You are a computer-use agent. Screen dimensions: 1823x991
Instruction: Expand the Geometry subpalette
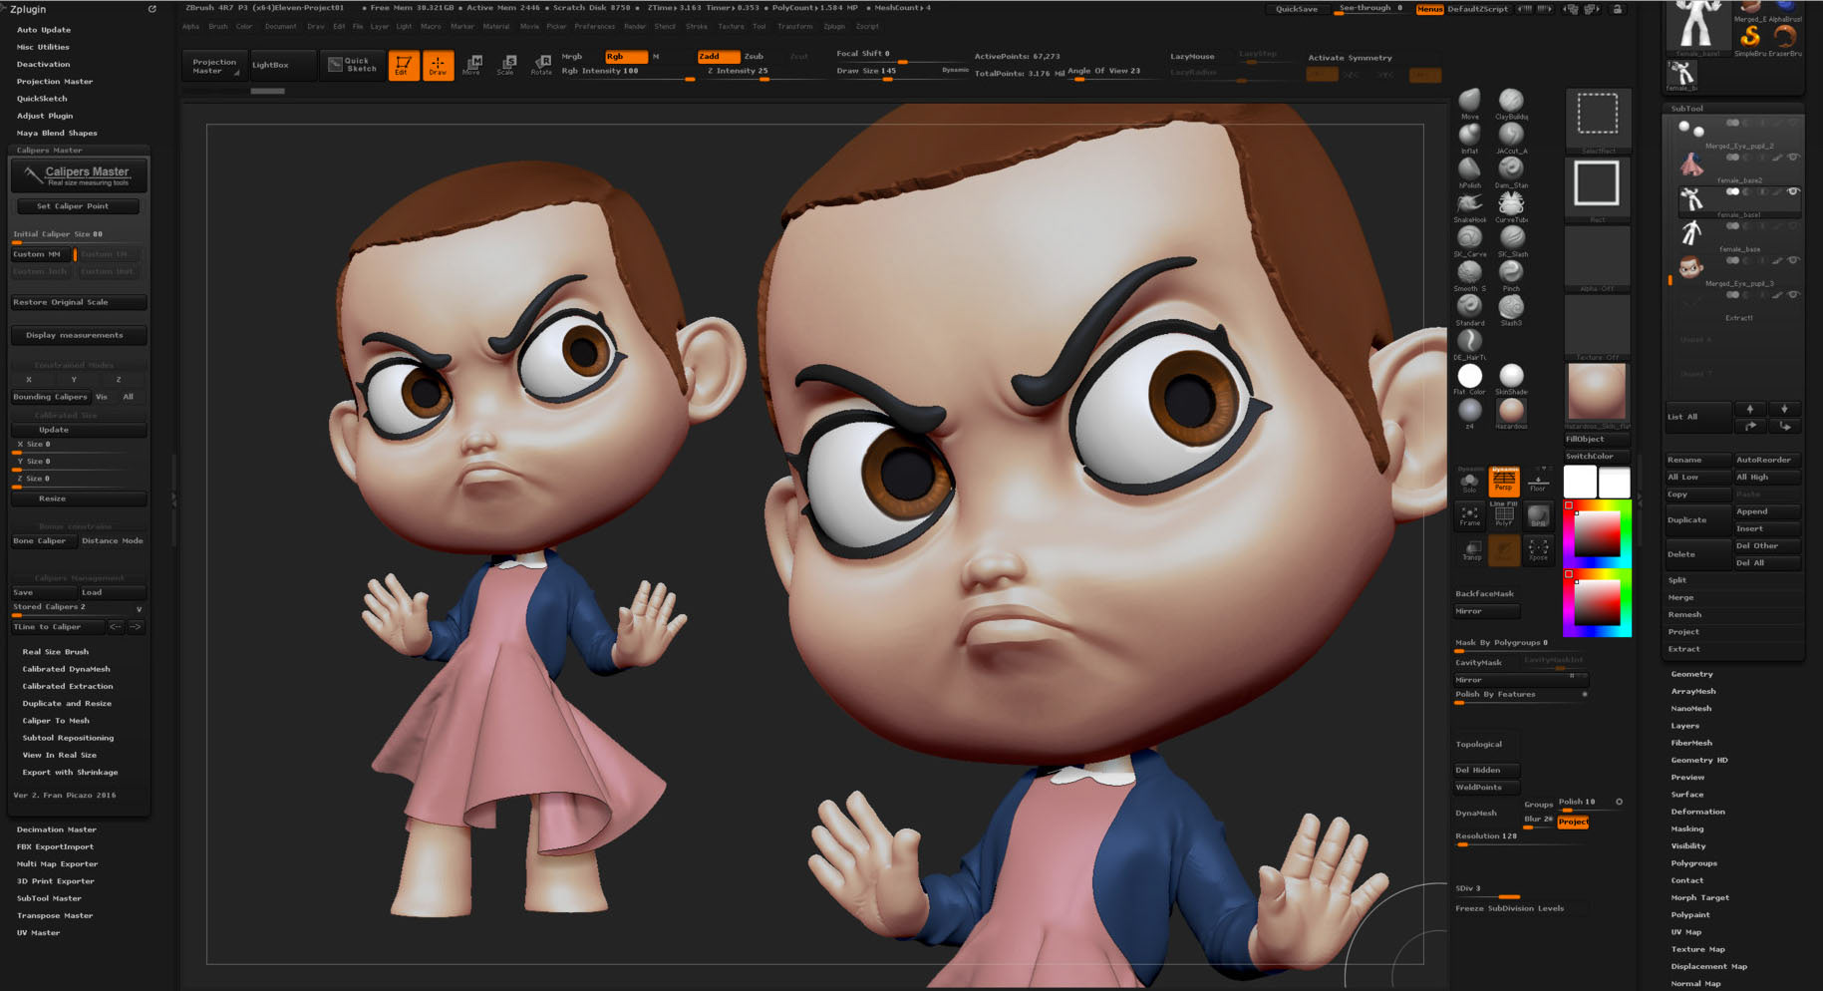(x=1691, y=674)
